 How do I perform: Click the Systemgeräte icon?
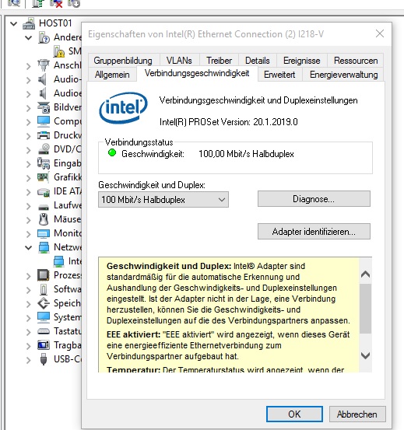pos(44,317)
